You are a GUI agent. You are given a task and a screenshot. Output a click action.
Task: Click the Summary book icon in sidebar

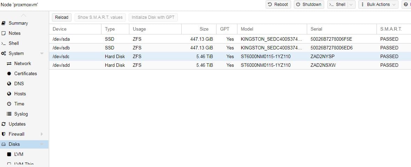coord(3,23)
